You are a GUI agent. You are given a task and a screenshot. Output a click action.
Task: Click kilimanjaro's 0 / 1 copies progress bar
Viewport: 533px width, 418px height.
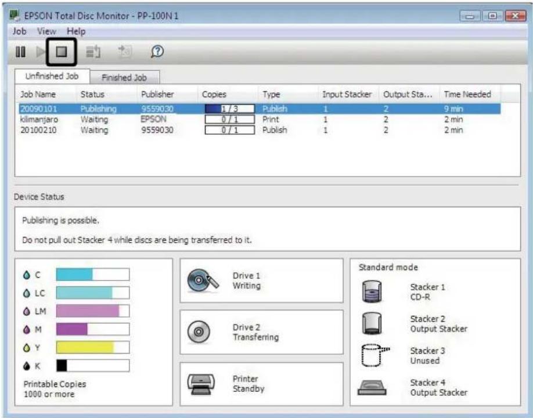click(229, 119)
